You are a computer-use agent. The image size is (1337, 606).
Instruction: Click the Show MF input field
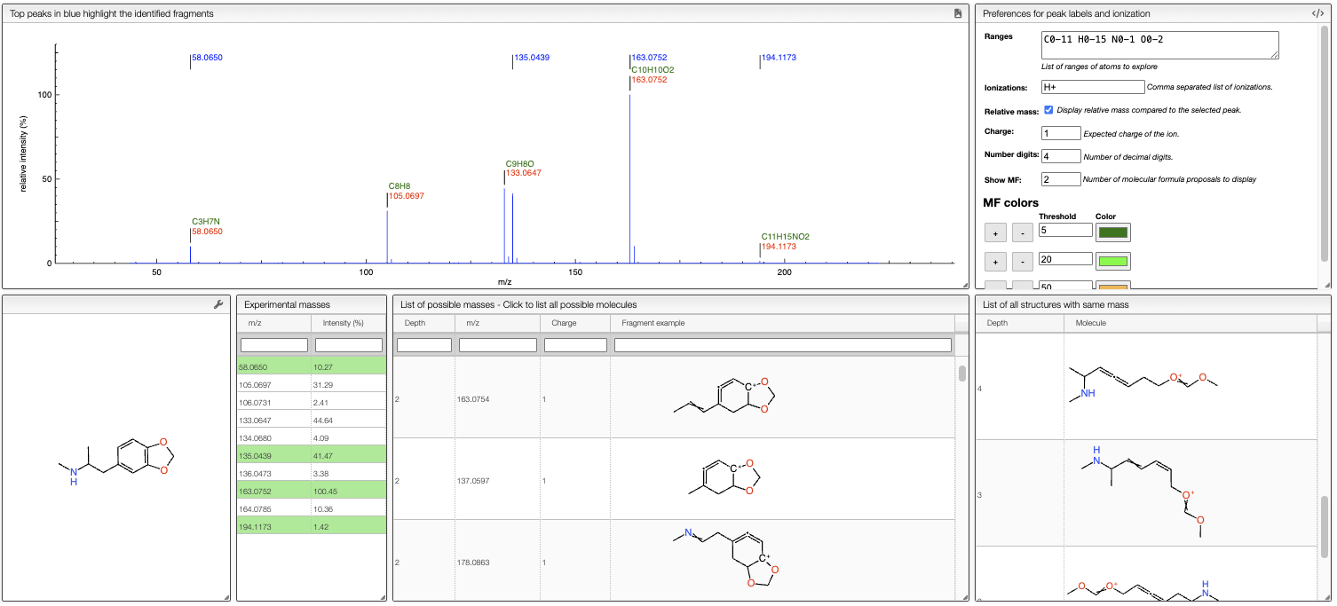coord(1061,179)
